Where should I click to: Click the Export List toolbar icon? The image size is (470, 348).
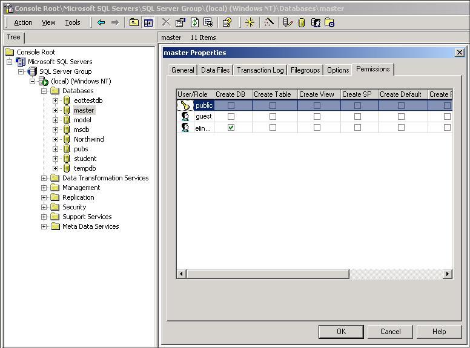pyautogui.click(x=208, y=22)
